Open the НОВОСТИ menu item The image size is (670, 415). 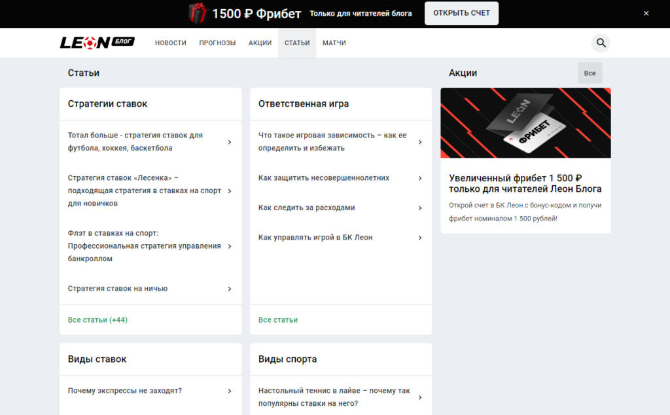pyautogui.click(x=171, y=43)
